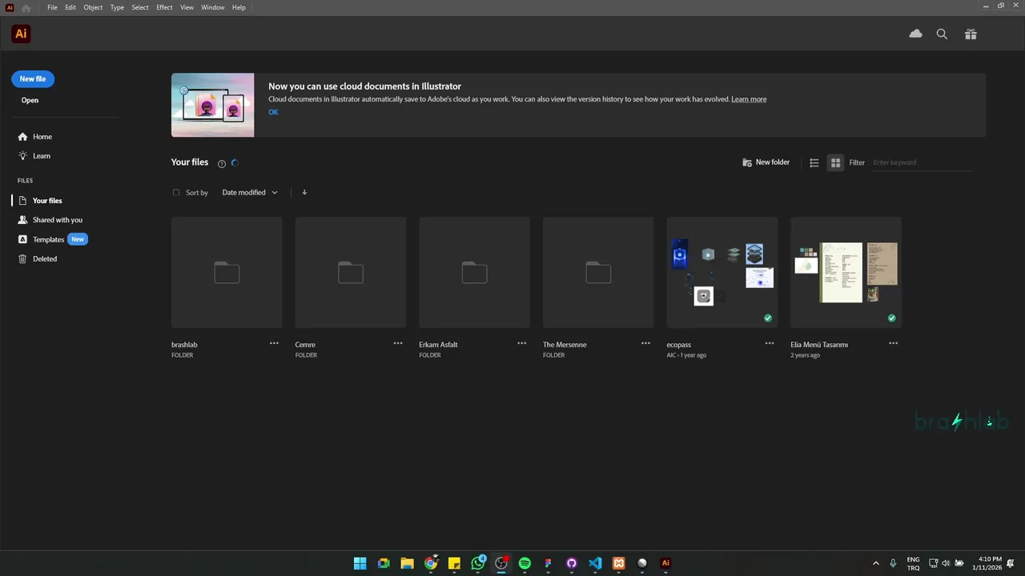The height and width of the screenshot is (576, 1025).
Task: Click the cloud documents banner illustration
Action: pyautogui.click(x=213, y=105)
